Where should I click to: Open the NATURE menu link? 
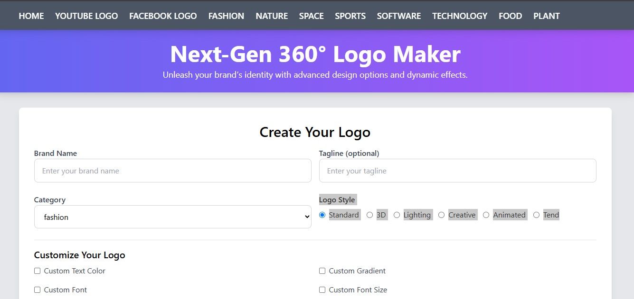272,16
